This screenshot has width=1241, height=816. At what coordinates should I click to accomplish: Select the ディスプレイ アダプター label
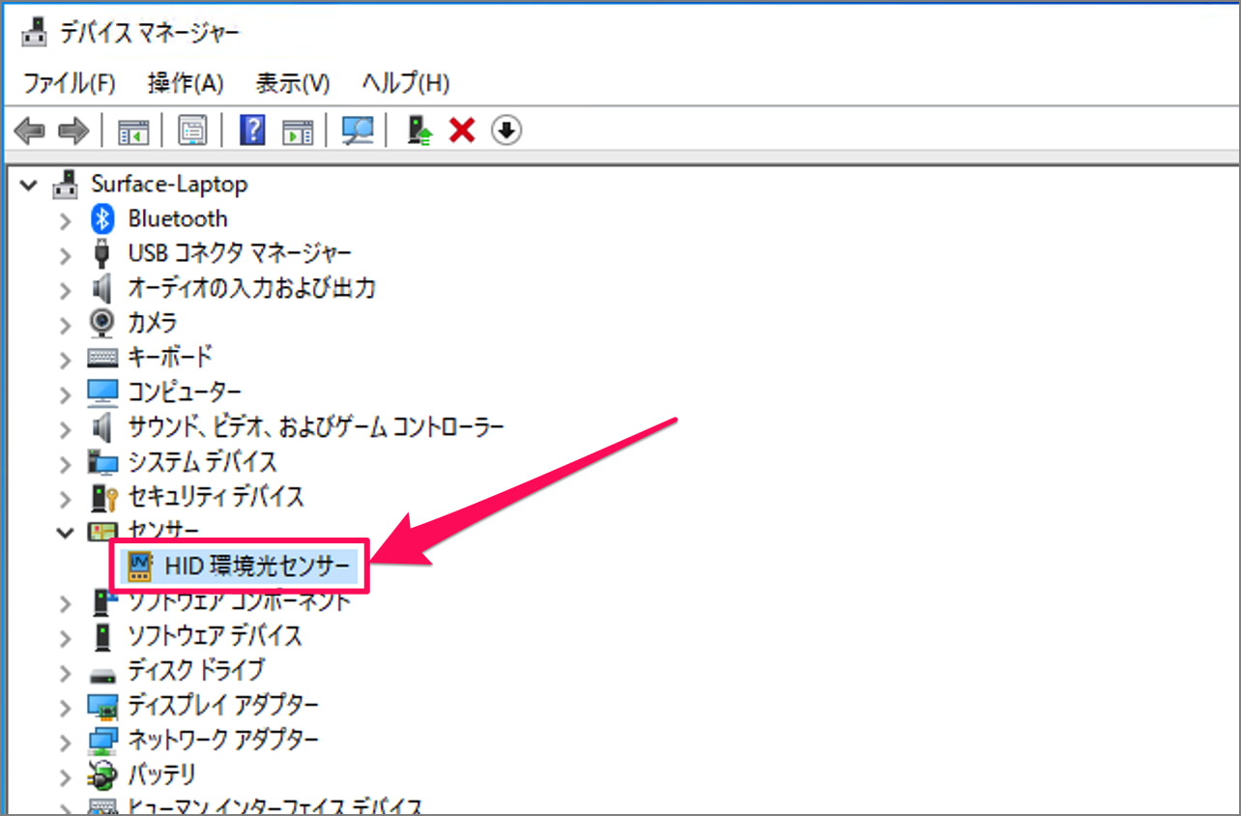[x=223, y=705]
